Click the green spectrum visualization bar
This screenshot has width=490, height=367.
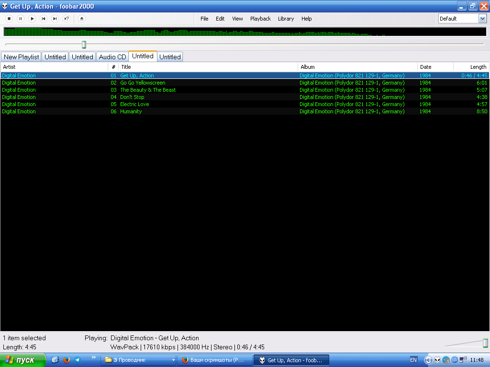point(245,32)
